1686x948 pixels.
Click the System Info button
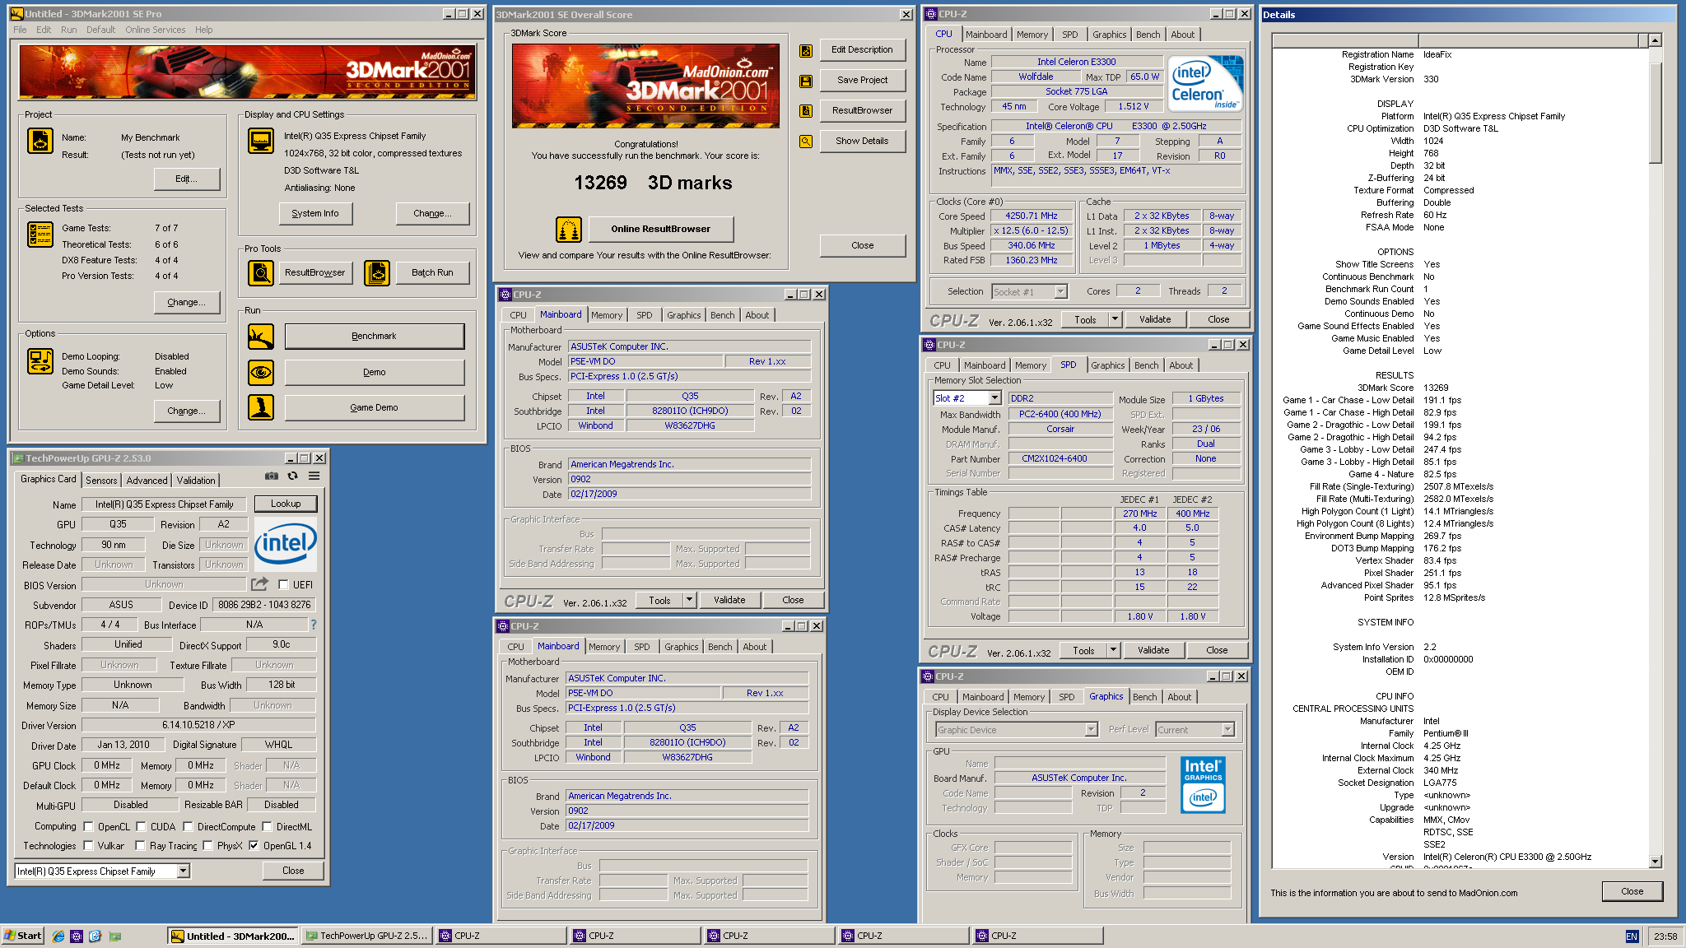[x=315, y=213]
